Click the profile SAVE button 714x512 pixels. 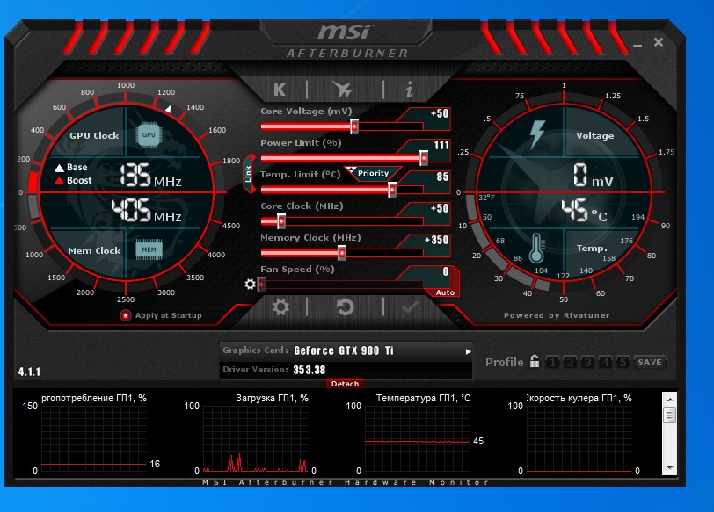[649, 363]
